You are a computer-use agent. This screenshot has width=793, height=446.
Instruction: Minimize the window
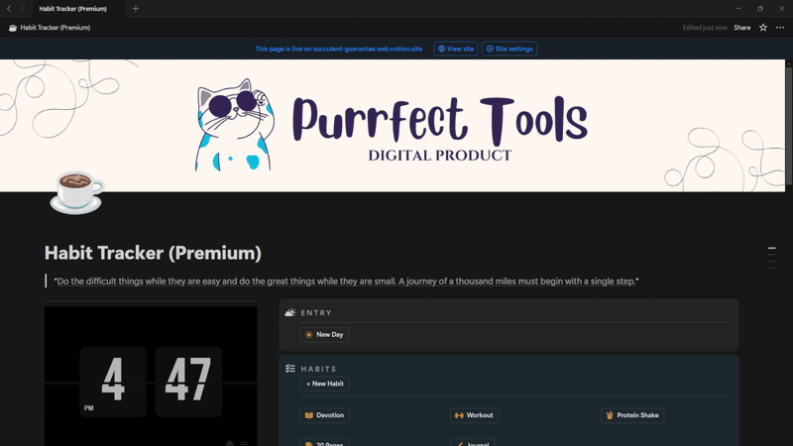pos(738,9)
